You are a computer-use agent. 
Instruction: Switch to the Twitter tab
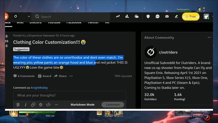click(x=93, y=23)
